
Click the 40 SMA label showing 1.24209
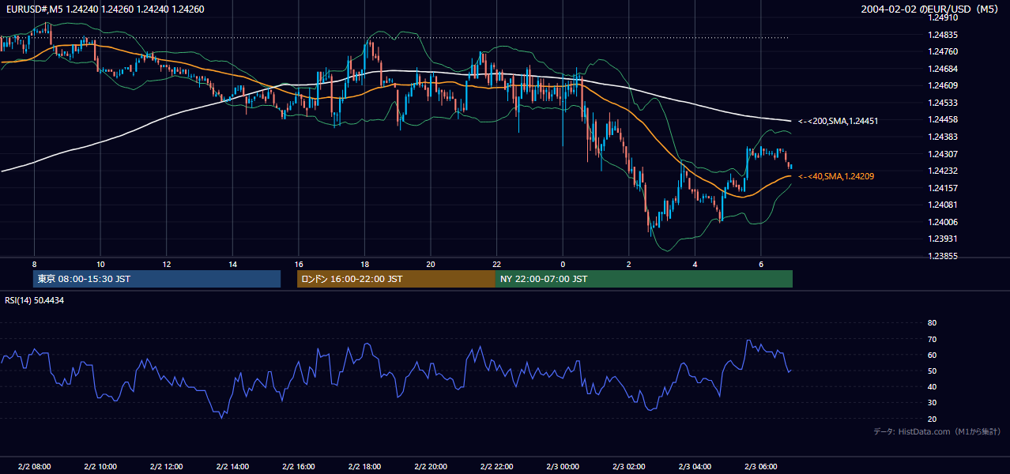tap(836, 176)
